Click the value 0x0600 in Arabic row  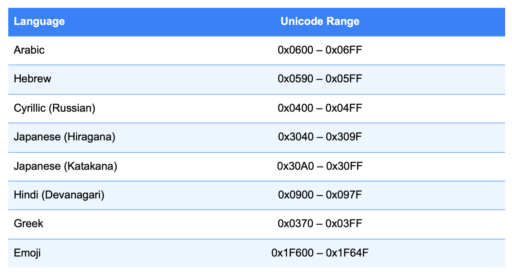coord(296,50)
